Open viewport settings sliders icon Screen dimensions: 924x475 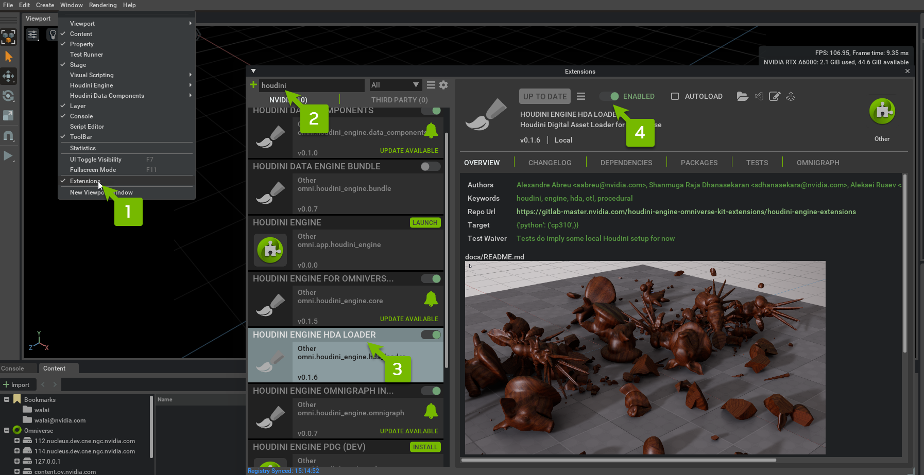(32, 35)
